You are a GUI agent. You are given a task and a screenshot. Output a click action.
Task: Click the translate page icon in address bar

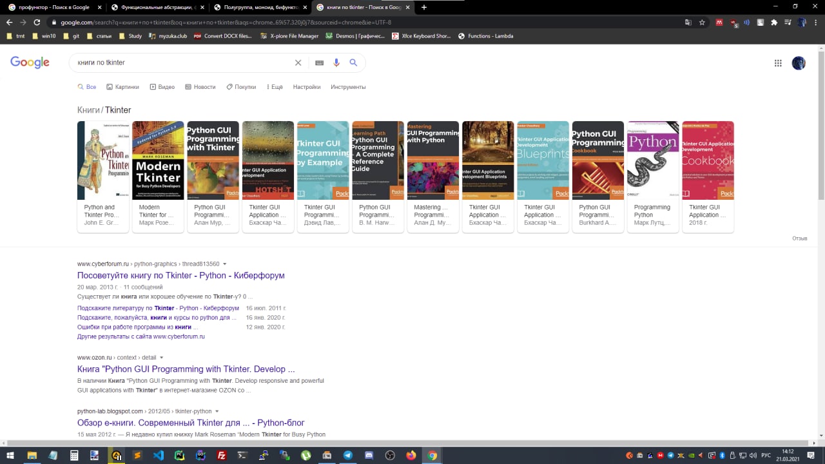pyautogui.click(x=688, y=22)
